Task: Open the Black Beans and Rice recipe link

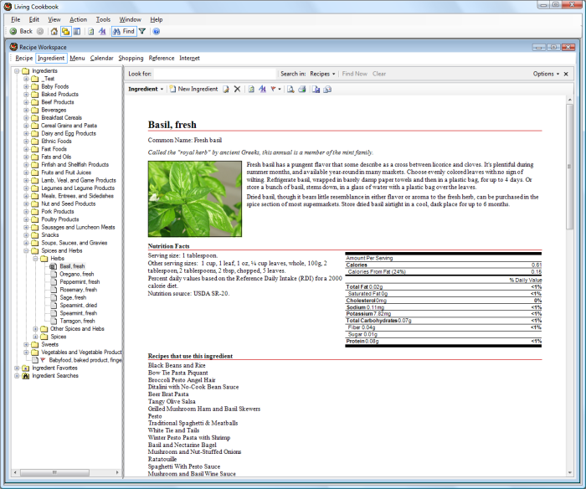Action: (177, 365)
